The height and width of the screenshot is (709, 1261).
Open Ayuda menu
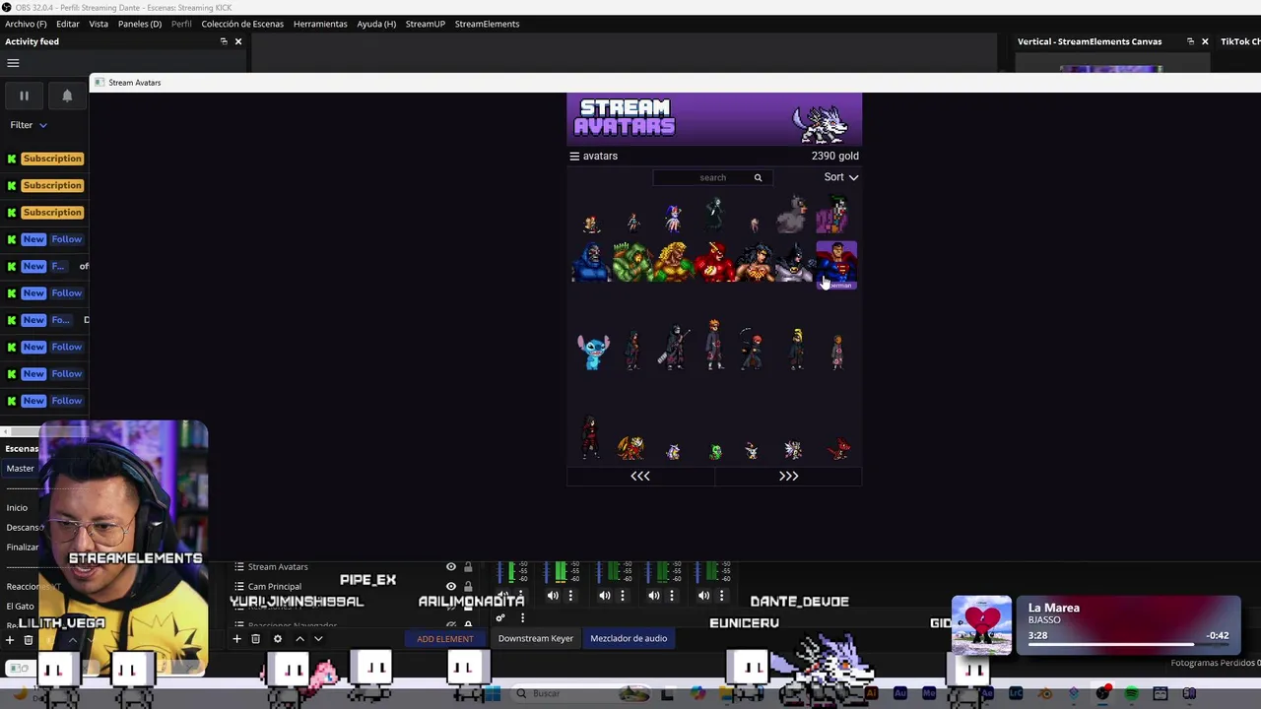(x=376, y=24)
